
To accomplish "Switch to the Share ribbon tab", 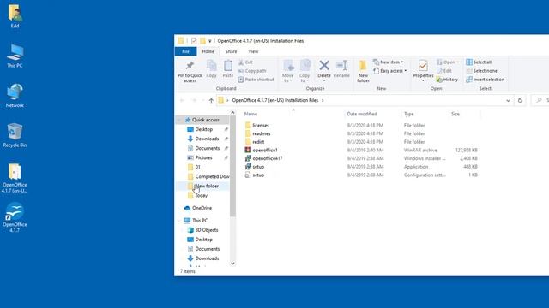I will [x=231, y=51].
